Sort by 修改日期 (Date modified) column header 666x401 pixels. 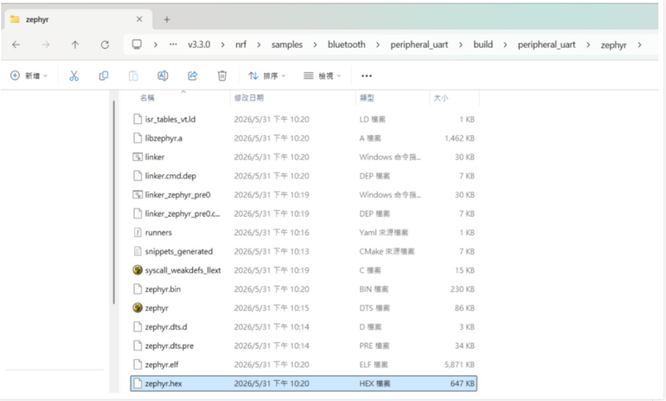click(x=249, y=98)
